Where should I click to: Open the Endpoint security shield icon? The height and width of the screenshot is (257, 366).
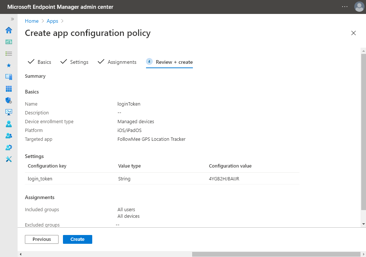pyautogui.click(x=9, y=100)
